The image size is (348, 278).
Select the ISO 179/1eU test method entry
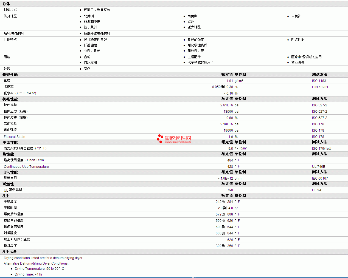321,149
